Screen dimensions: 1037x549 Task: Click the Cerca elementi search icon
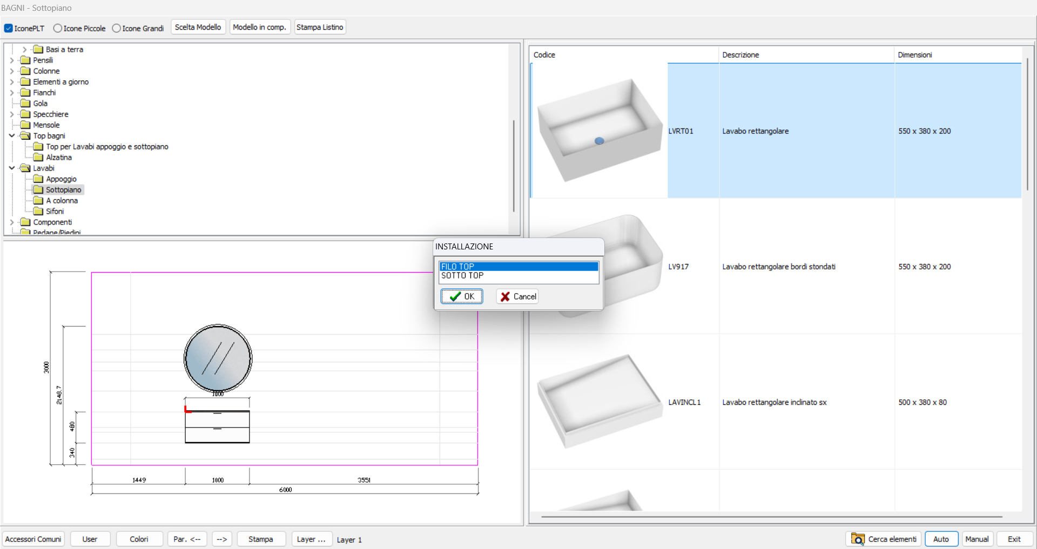(858, 539)
